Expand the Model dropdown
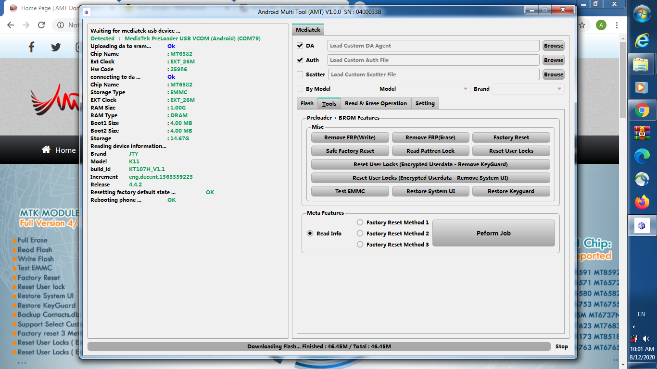 (435, 89)
